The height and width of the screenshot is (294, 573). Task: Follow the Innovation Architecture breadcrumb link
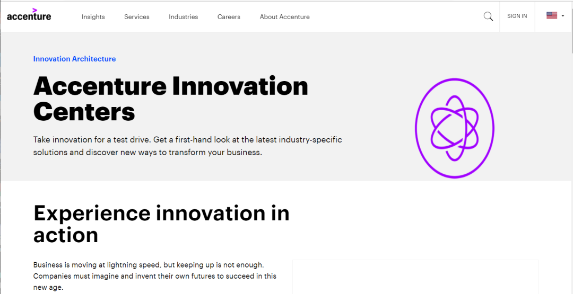click(x=75, y=59)
